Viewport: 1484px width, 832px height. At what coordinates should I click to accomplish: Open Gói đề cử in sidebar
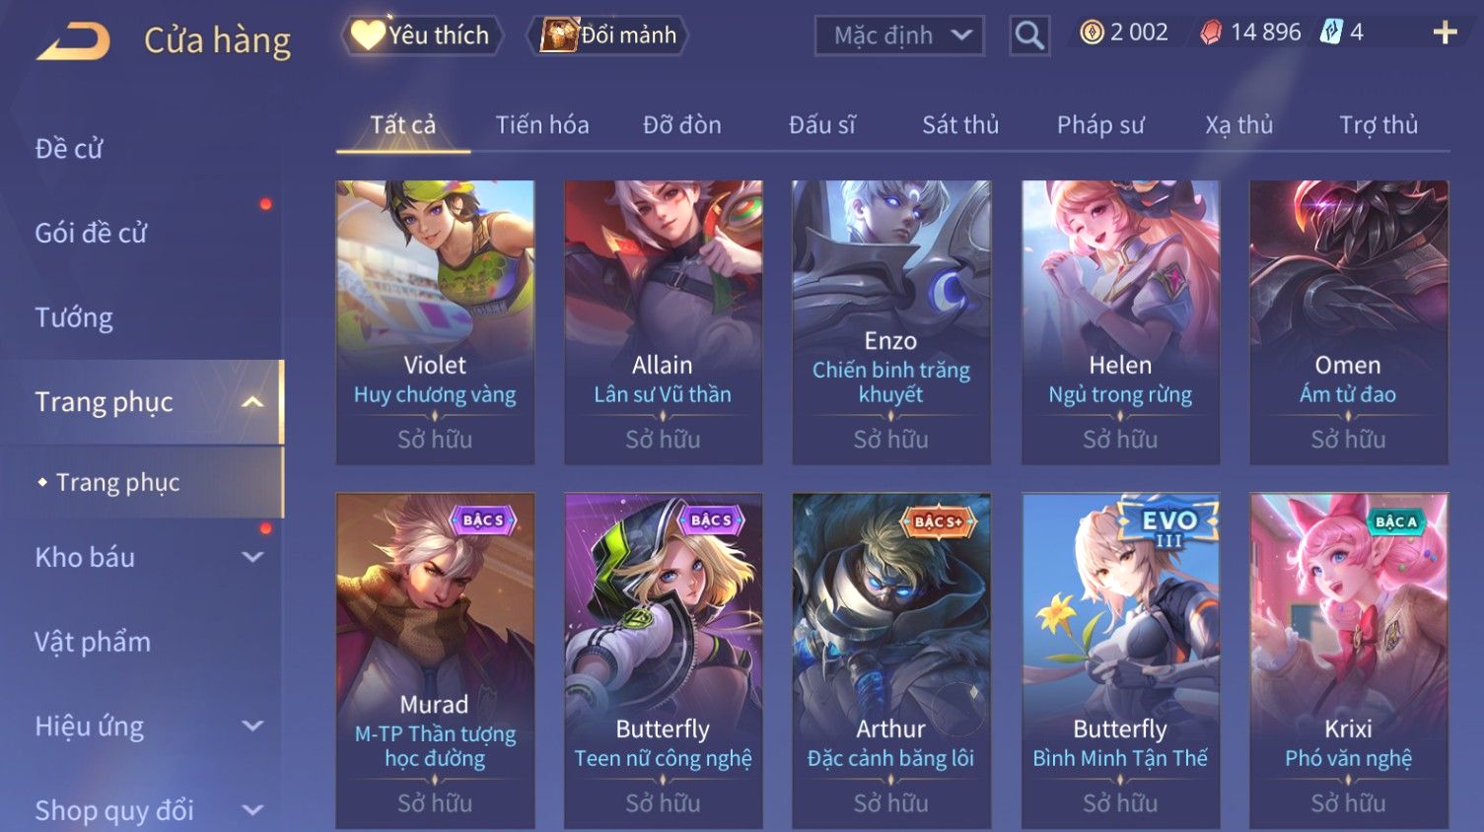pos(91,234)
